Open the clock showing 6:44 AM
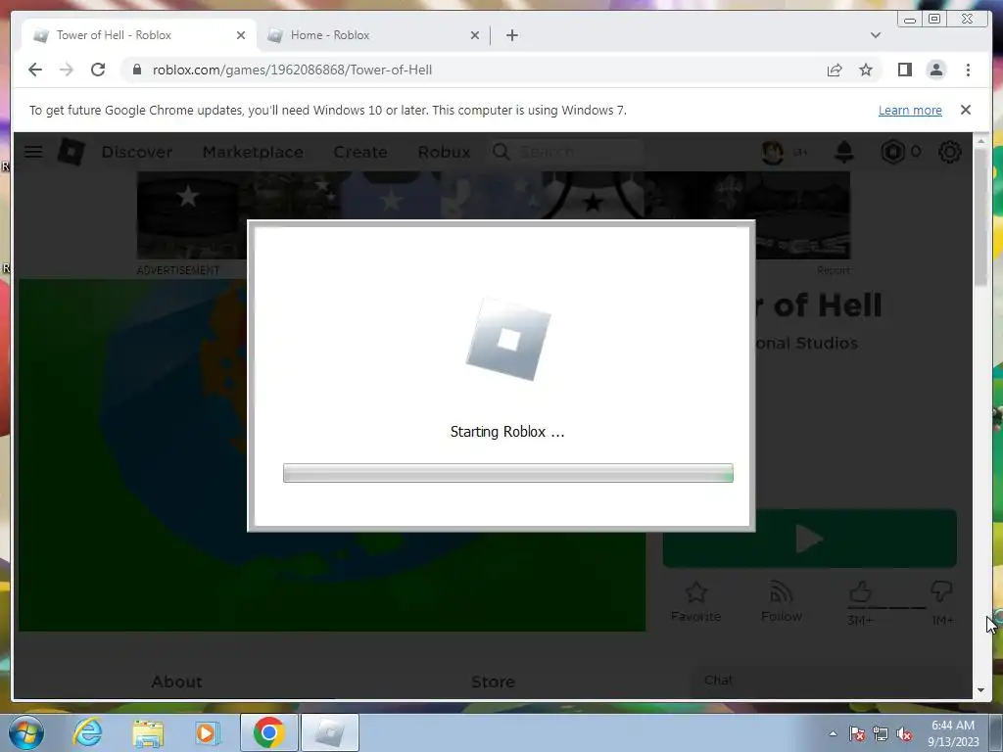This screenshot has height=752, width=1003. [x=952, y=732]
